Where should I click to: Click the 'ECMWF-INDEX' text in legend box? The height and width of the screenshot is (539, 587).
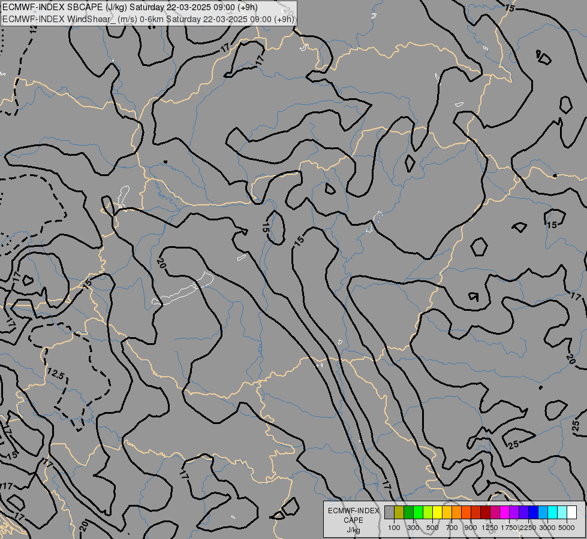point(354,511)
